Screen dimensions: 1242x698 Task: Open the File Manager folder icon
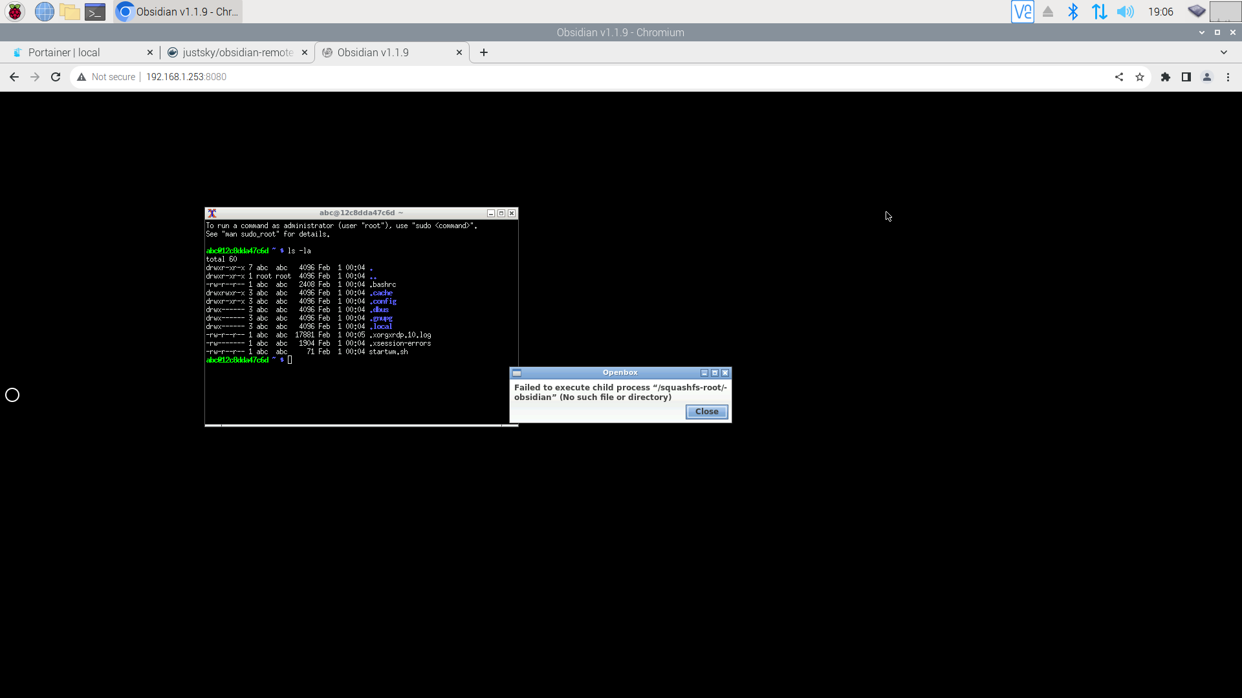[x=70, y=12]
